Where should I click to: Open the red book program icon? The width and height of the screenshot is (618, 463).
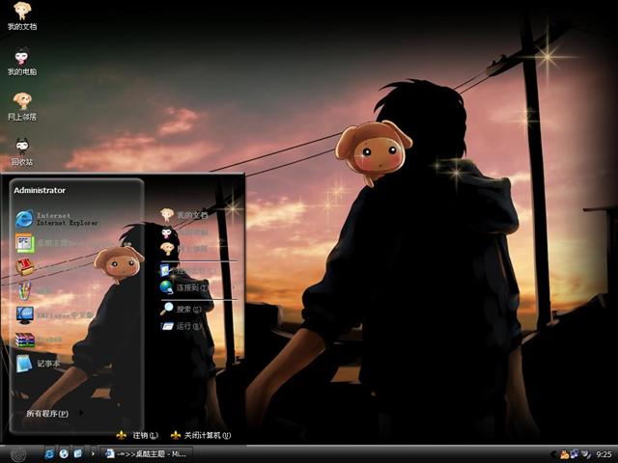(x=24, y=267)
